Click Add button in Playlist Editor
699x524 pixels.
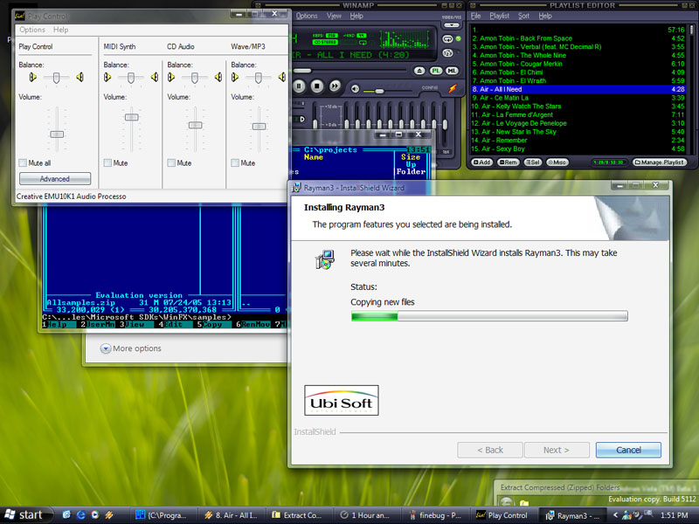pyautogui.click(x=482, y=162)
